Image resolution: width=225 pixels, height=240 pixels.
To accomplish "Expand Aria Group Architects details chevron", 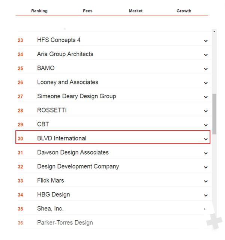I will (x=206, y=55).
